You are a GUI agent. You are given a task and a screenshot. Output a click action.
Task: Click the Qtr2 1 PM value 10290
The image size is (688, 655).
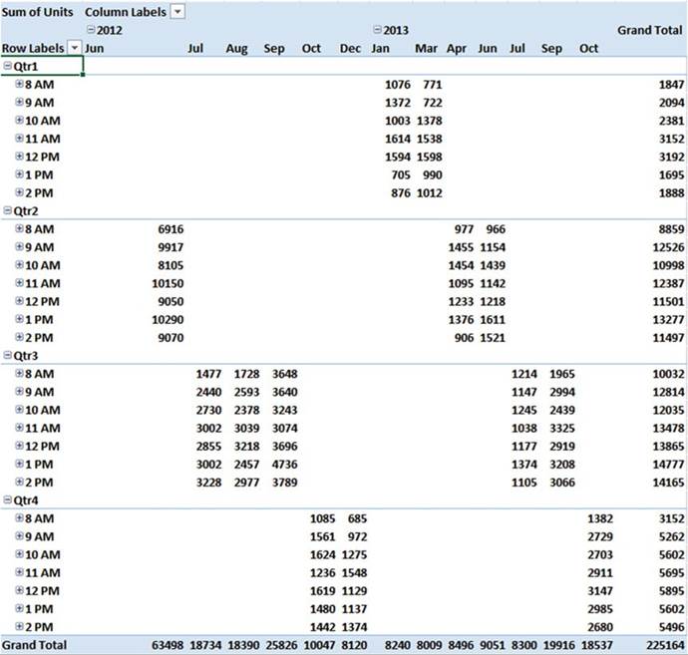(x=164, y=319)
